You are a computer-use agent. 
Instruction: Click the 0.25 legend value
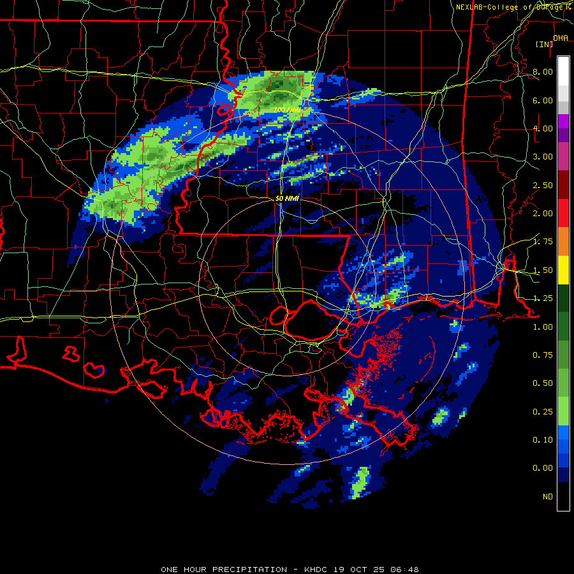click(x=543, y=412)
